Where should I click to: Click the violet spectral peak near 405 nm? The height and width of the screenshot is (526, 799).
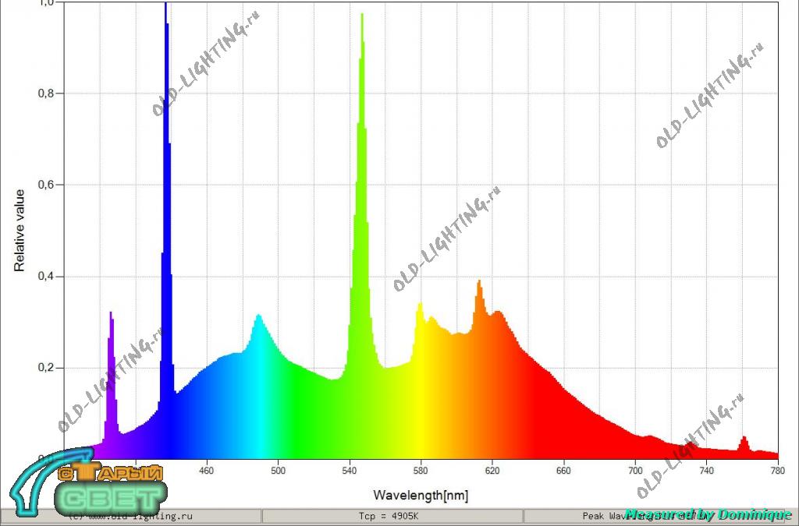tap(111, 384)
